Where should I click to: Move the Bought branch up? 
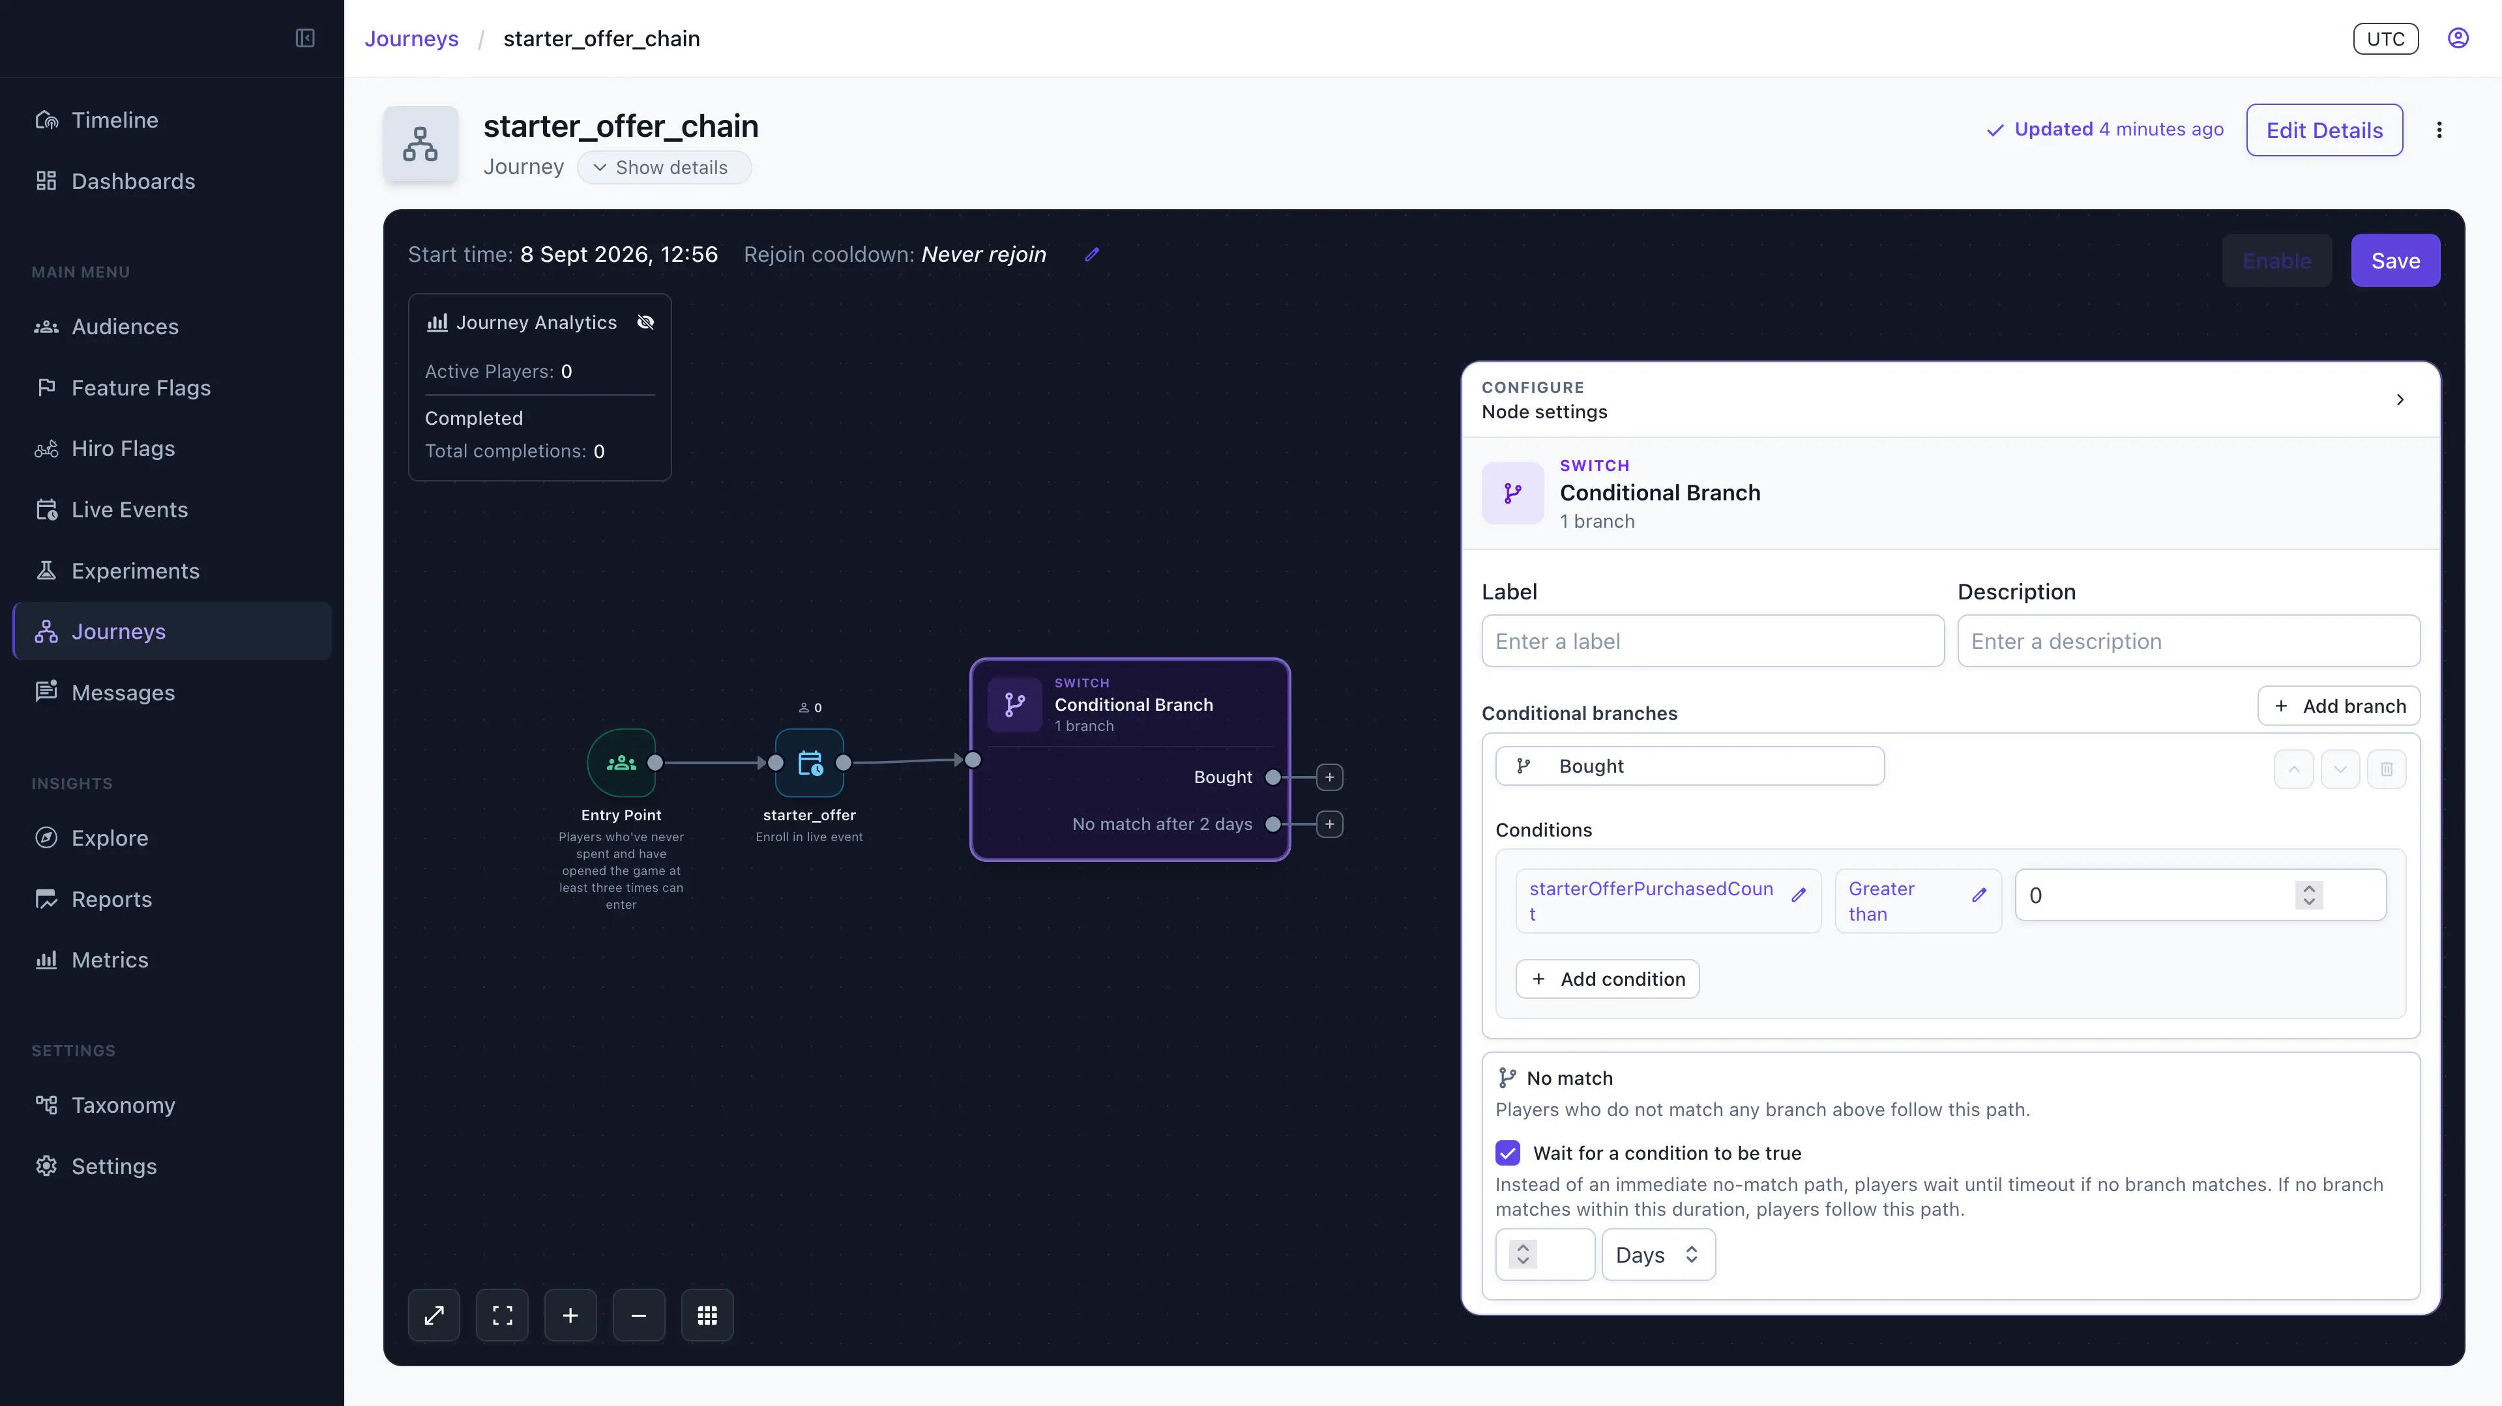coord(2293,769)
